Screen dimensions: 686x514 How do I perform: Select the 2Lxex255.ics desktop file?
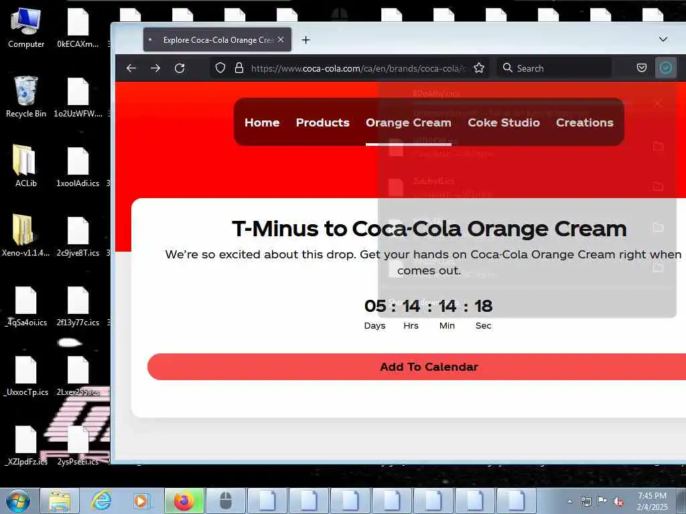(78, 376)
